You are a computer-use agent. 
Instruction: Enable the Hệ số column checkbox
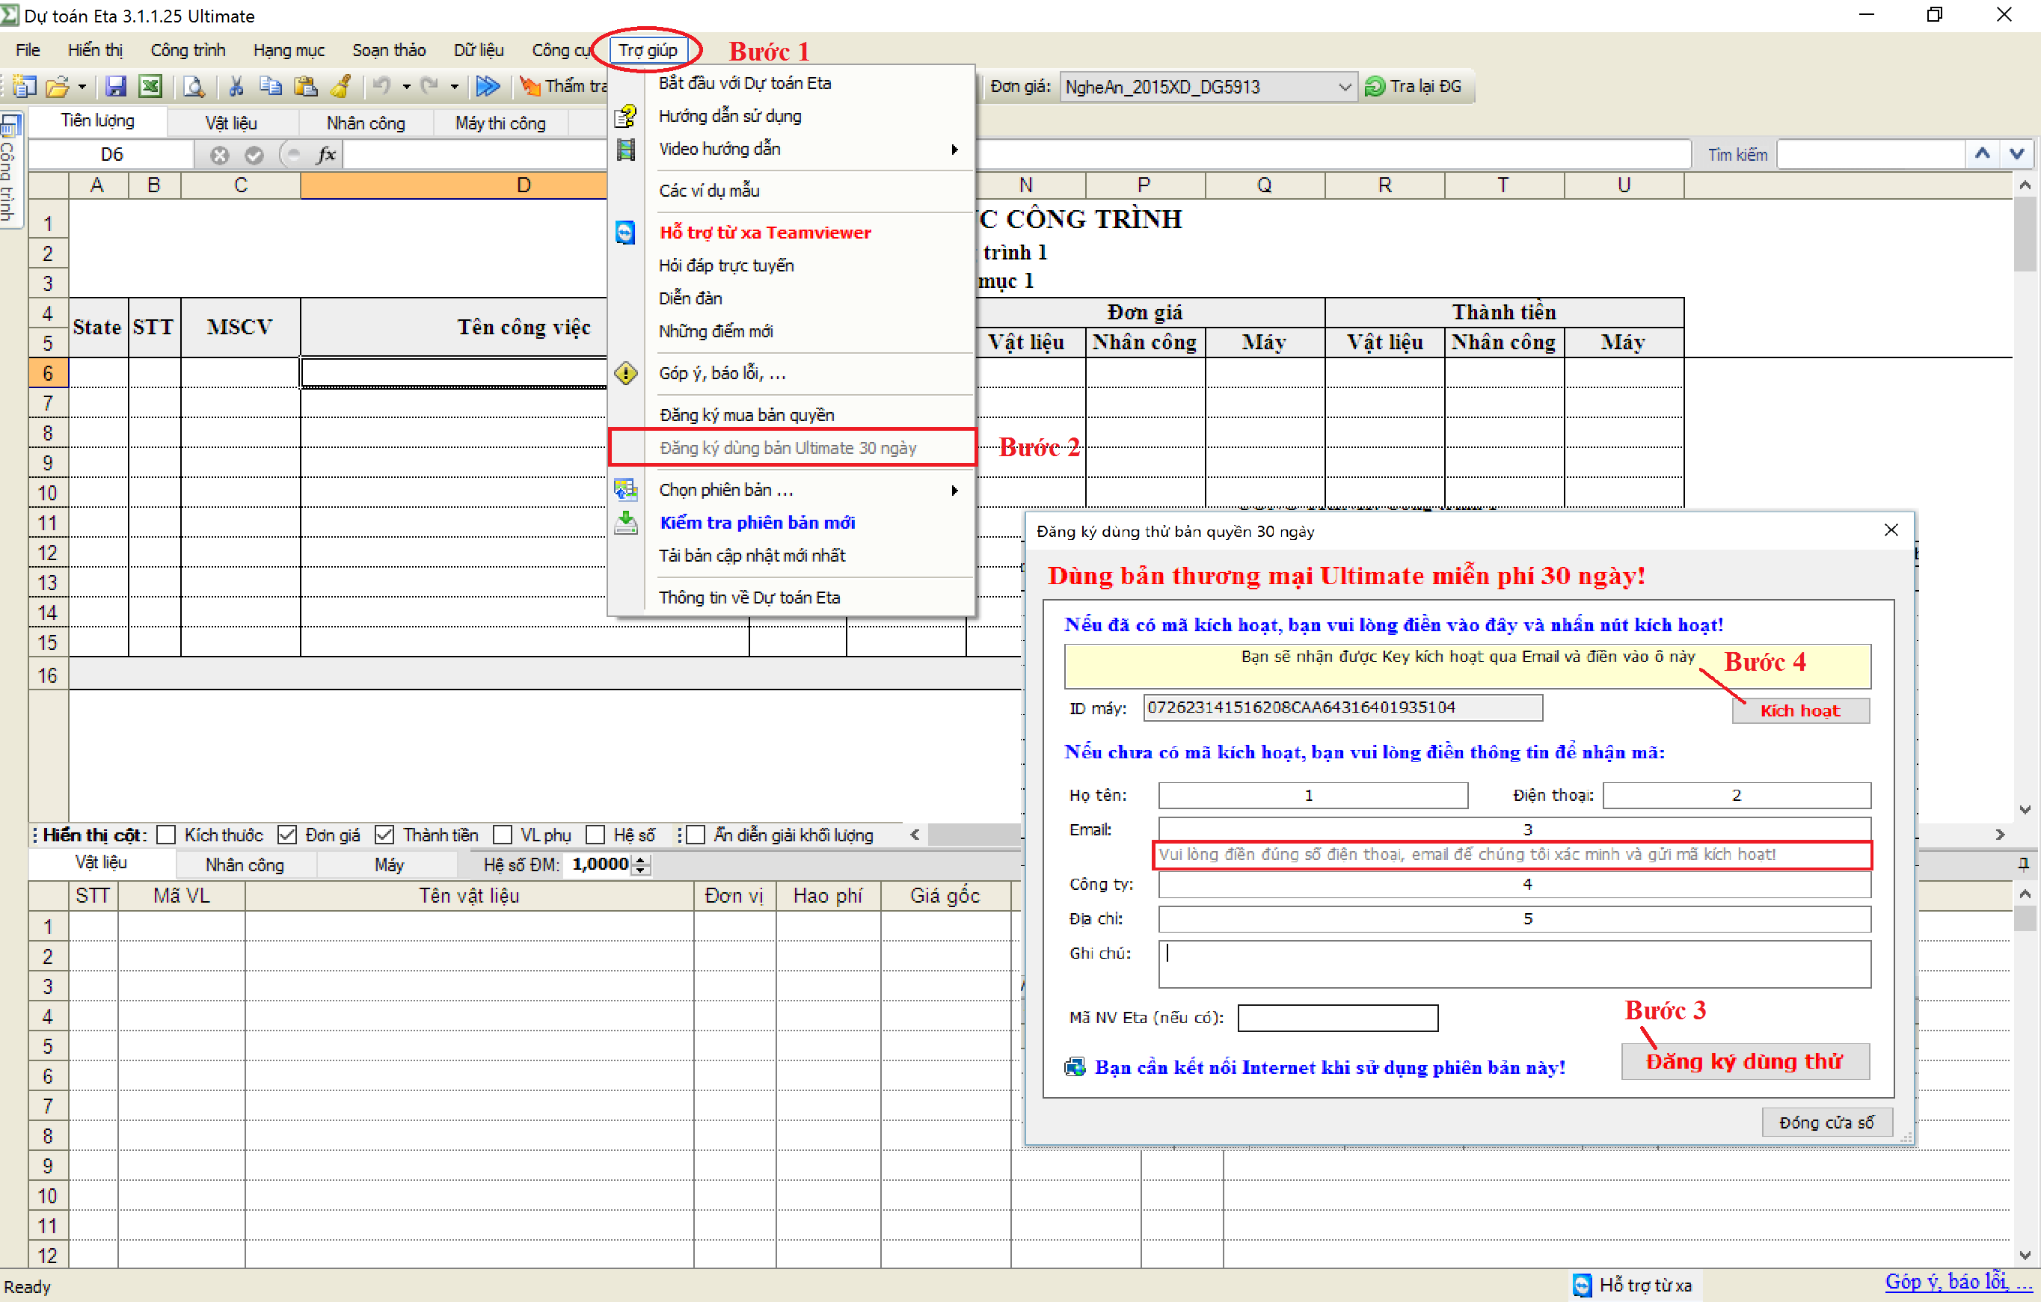coord(596,835)
